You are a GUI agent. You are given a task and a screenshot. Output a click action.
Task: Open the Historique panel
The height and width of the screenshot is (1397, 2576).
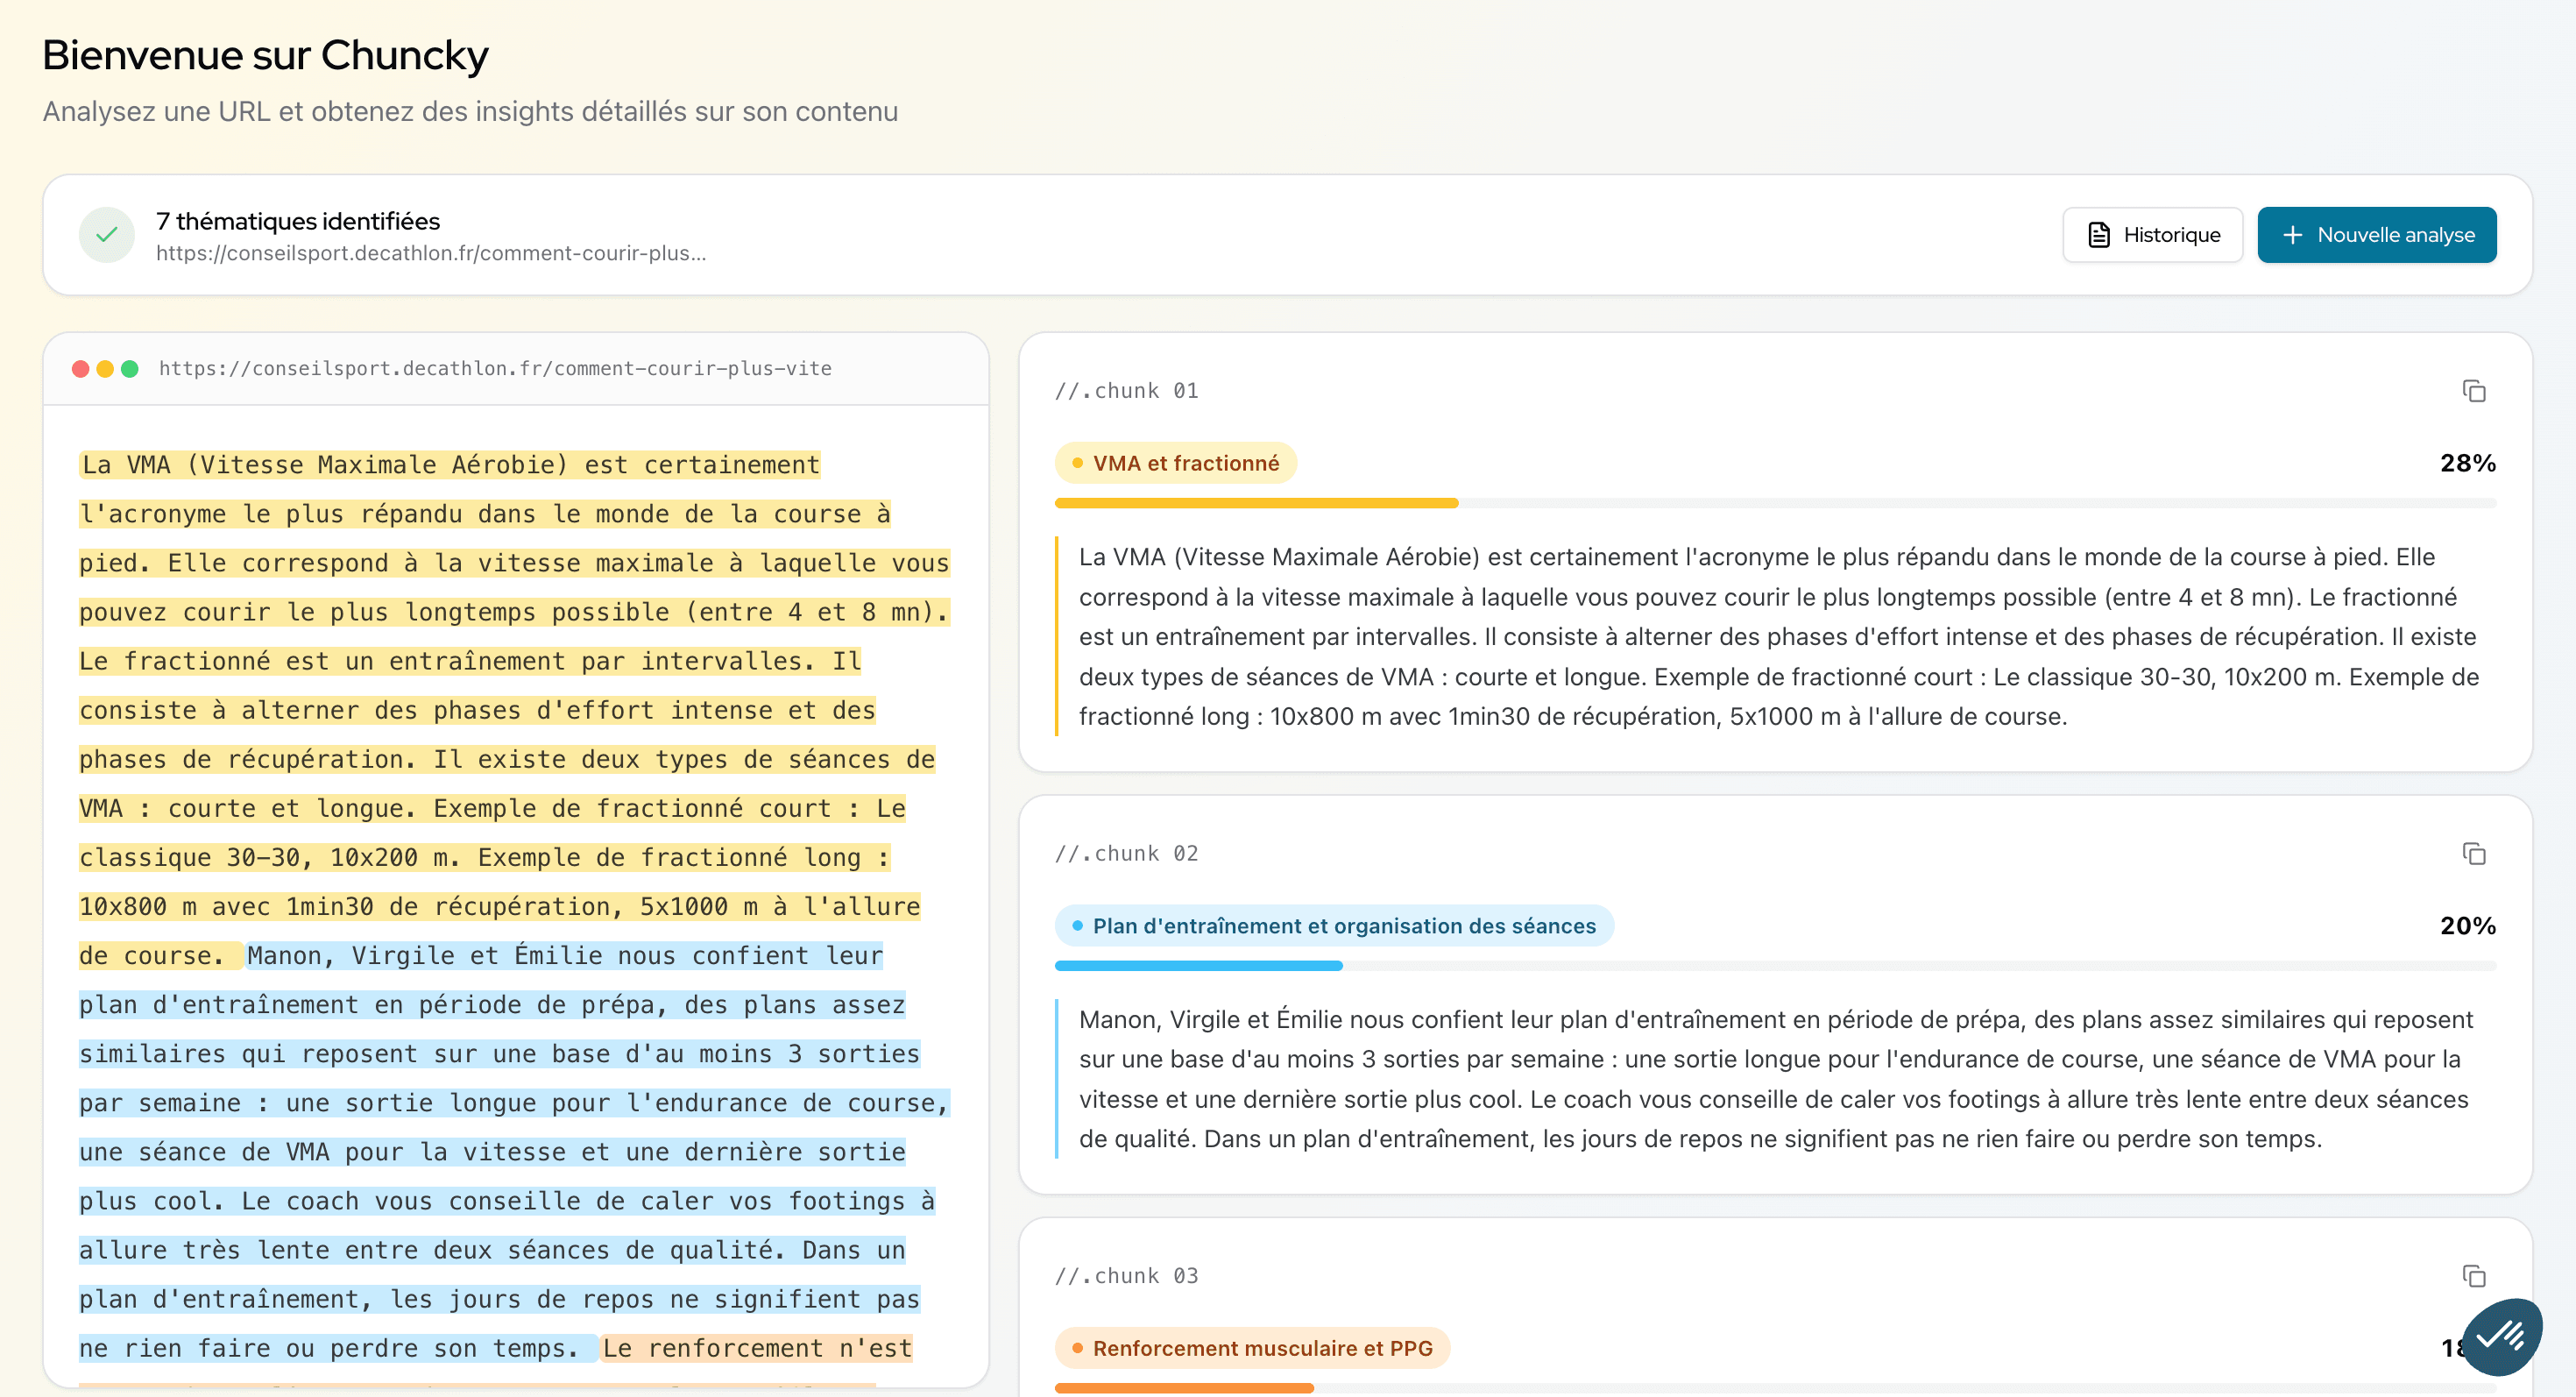[2152, 235]
